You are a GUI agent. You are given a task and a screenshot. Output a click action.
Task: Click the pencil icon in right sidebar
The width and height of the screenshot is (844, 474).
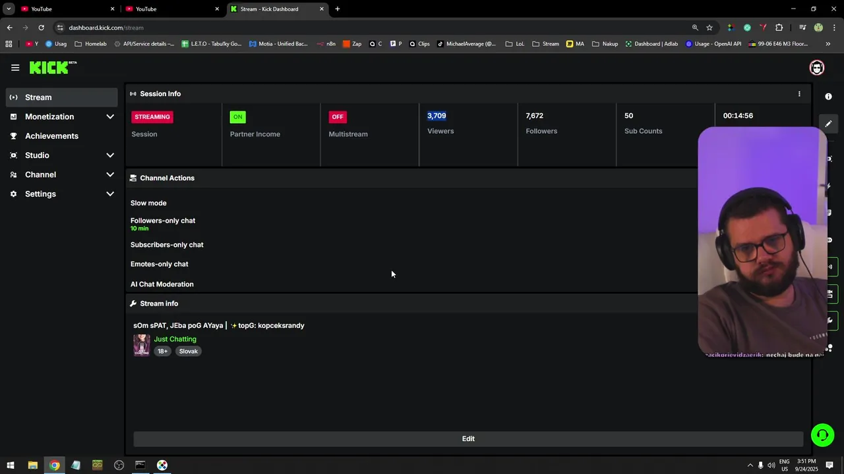828,123
